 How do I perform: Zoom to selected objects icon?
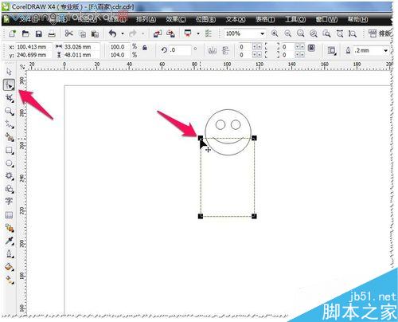coord(301,33)
